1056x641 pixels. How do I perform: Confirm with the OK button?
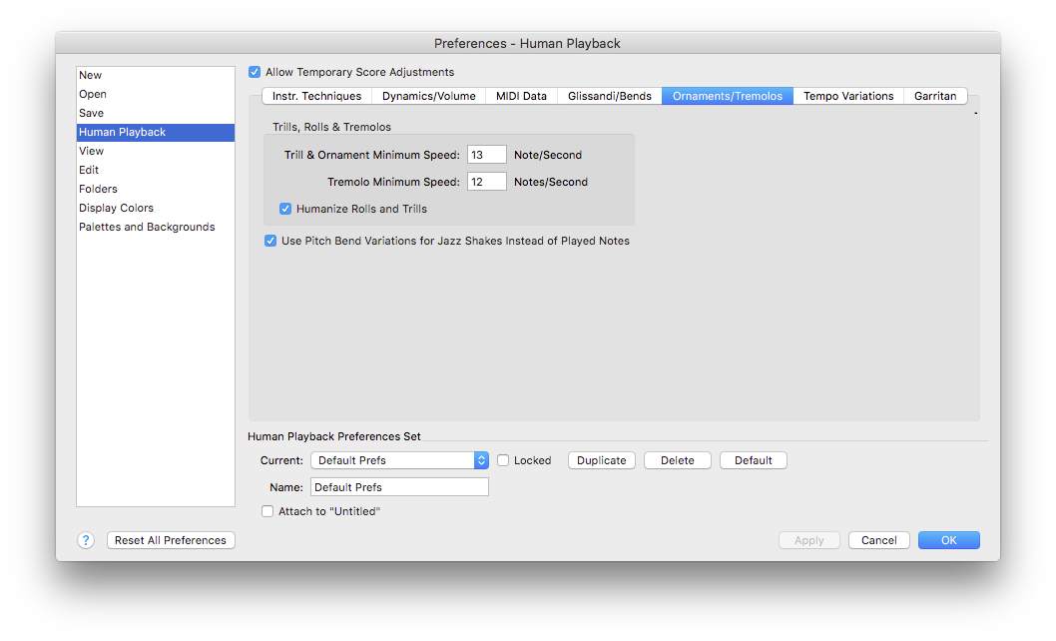pos(949,540)
